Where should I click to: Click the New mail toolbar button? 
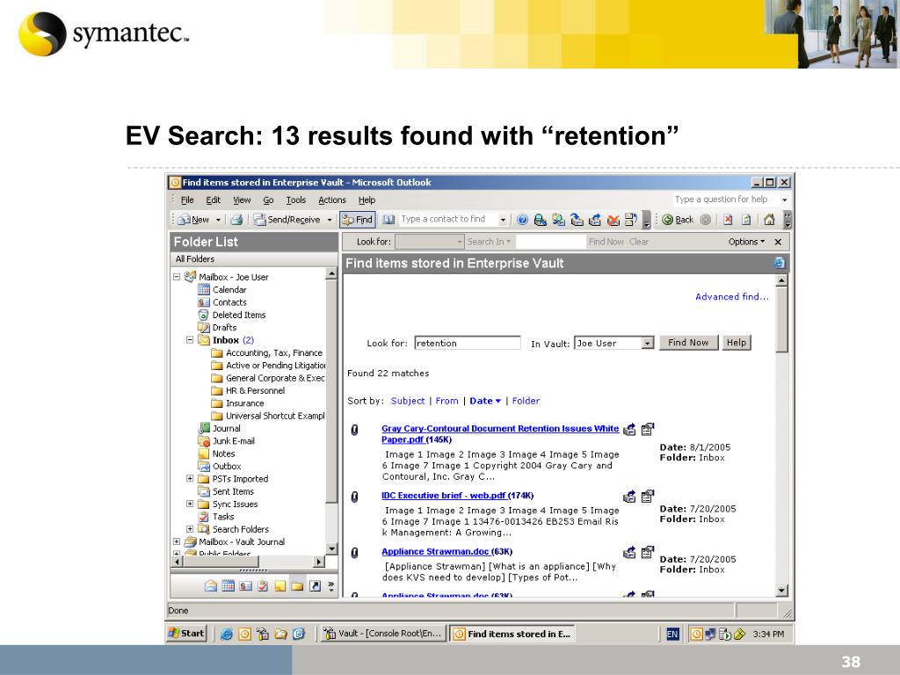click(193, 220)
